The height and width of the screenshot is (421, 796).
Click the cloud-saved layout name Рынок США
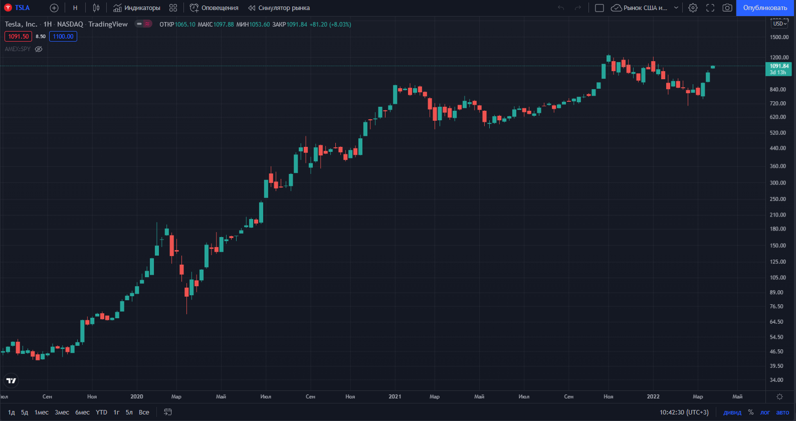point(639,8)
